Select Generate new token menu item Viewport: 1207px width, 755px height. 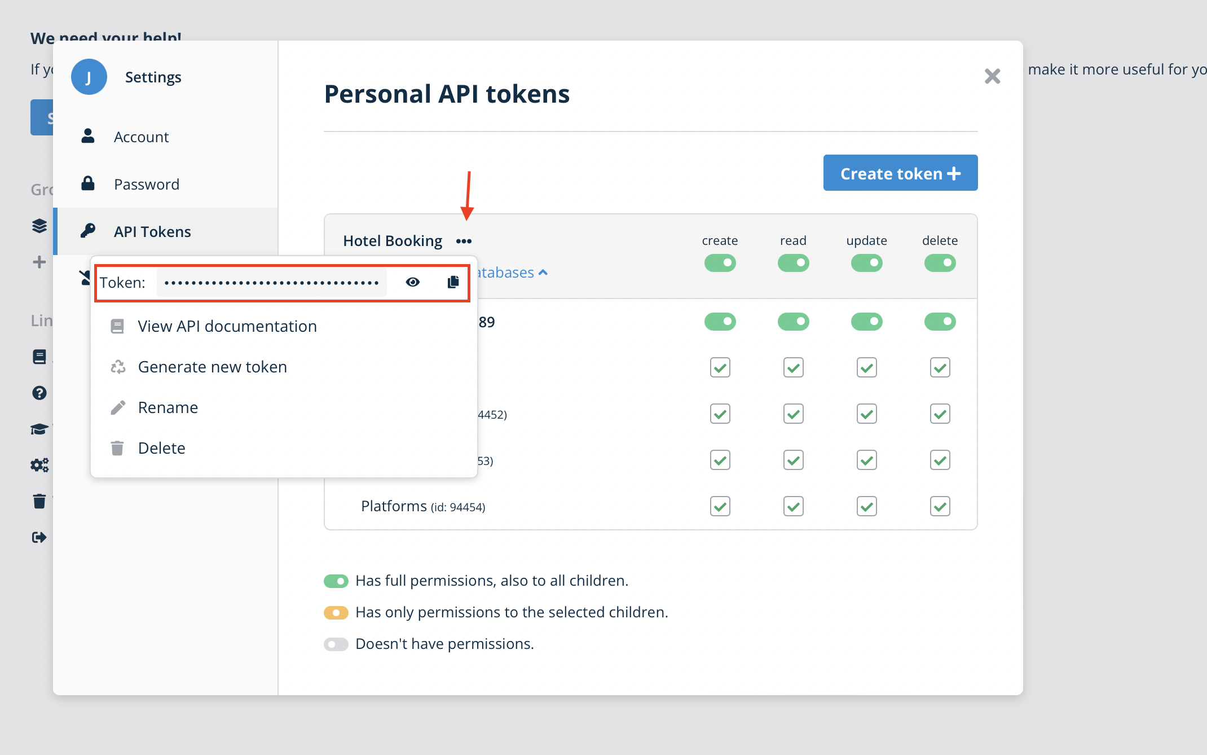coord(212,367)
